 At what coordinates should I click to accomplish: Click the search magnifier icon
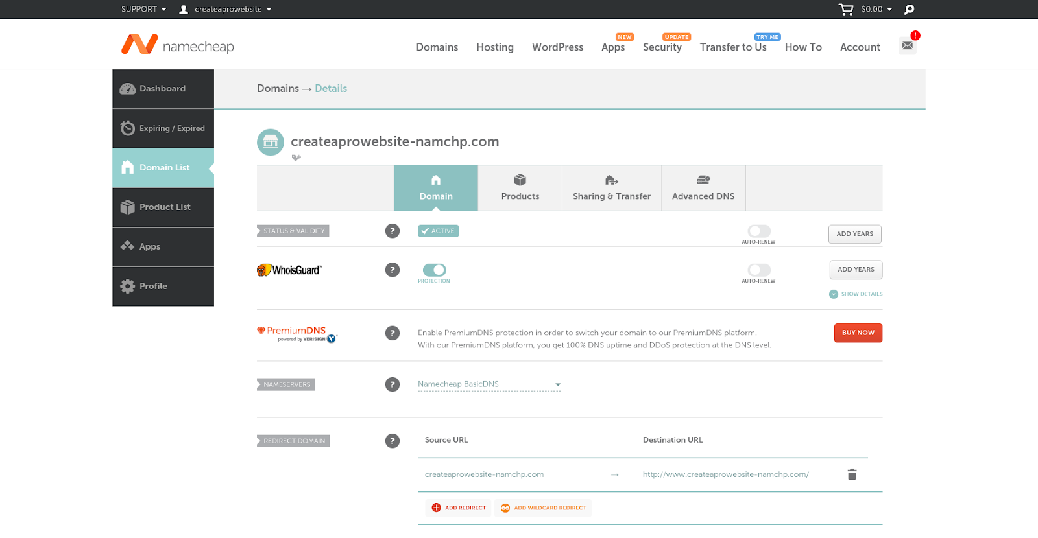tap(909, 9)
